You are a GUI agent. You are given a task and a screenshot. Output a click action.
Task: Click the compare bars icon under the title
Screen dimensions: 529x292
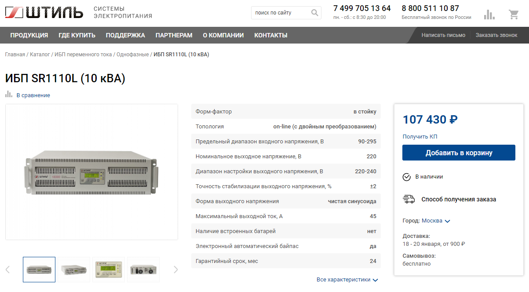pos(9,94)
